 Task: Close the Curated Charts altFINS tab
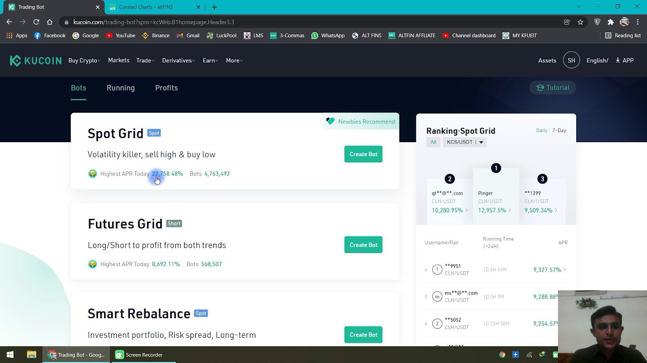click(x=198, y=7)
